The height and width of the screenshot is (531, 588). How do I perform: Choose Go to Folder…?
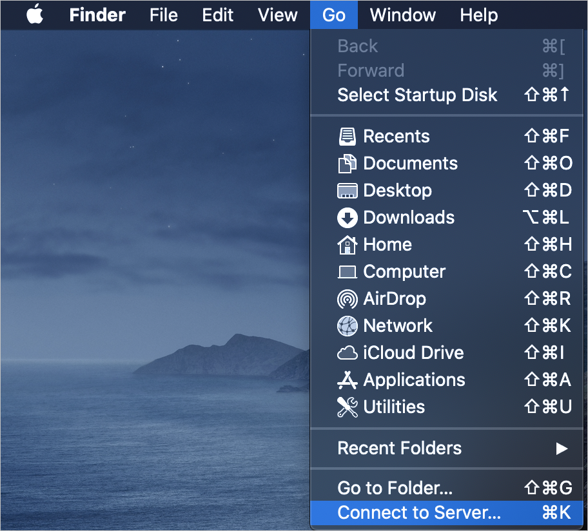click(447, 488)
